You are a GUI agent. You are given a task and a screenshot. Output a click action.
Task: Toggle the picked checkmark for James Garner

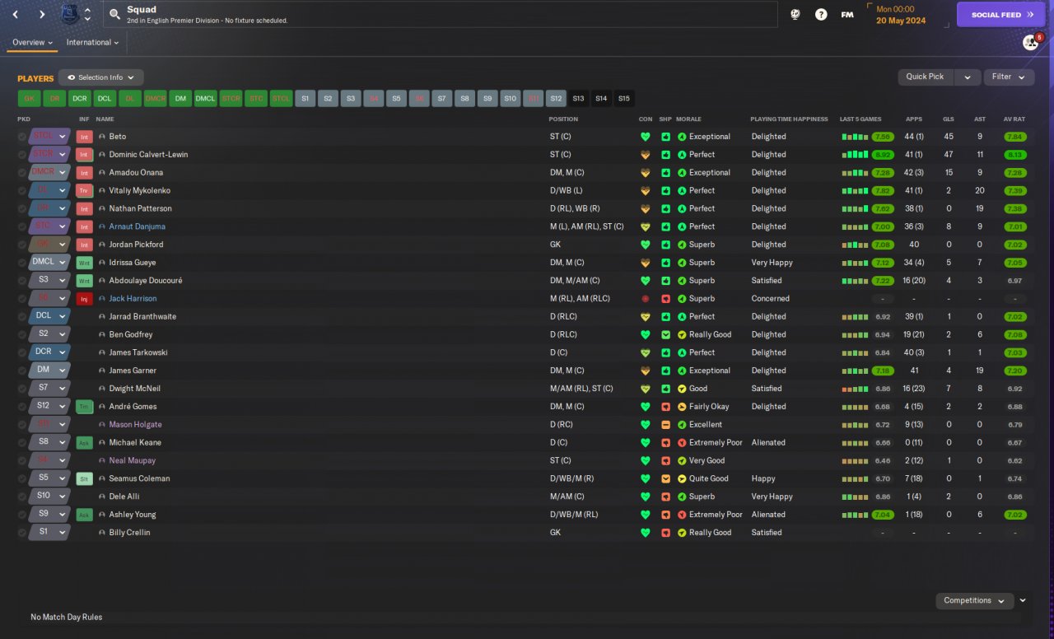[x=22, y=371]
